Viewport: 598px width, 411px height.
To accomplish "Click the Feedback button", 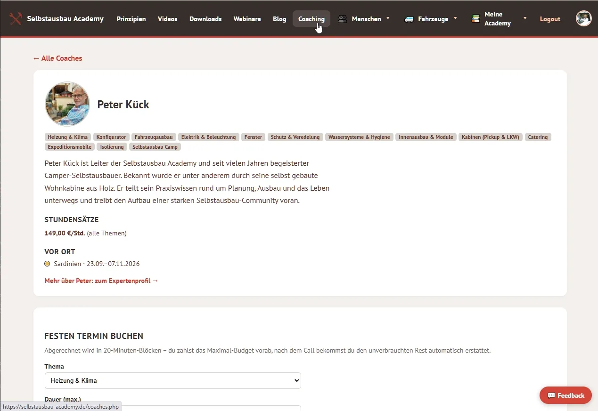I will point(565,395).
